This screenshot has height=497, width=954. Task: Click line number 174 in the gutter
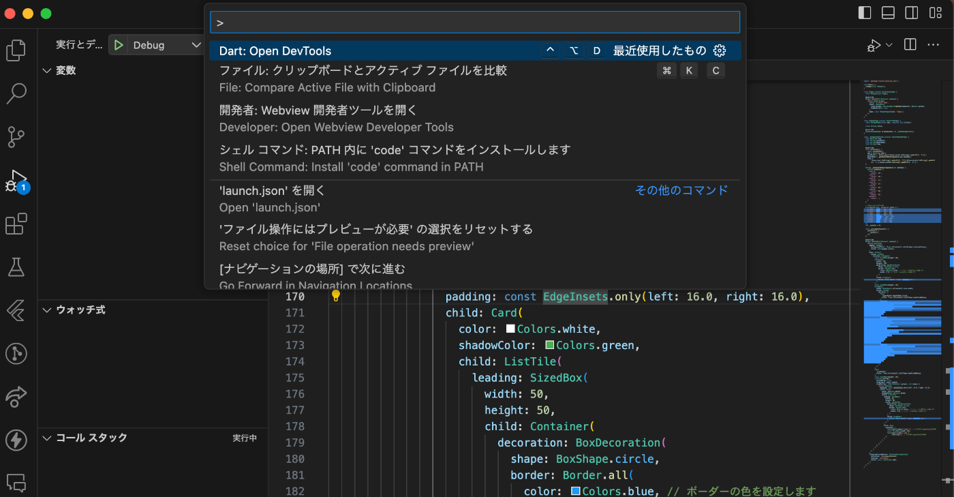click(295, 361)
